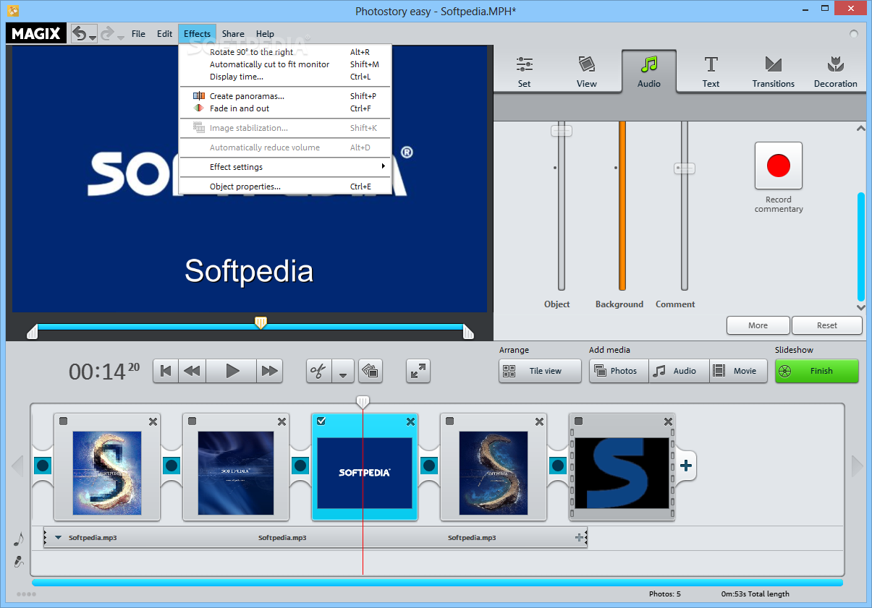Click the preview range start handle
The width and height of the screenshot is (872, 608).
[x=32, y=332]
